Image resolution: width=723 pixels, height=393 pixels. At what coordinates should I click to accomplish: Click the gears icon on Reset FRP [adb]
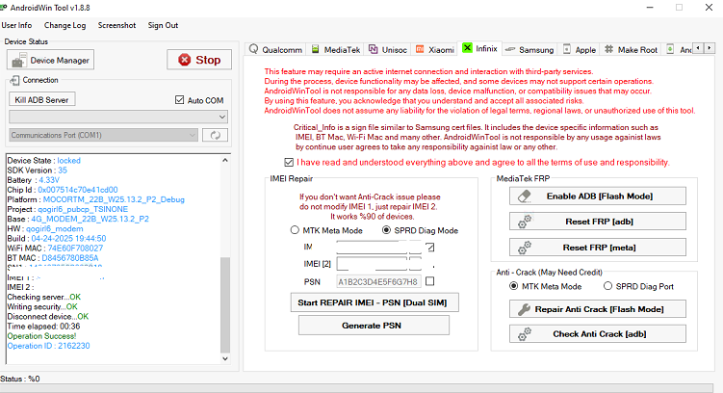[525, 222]
